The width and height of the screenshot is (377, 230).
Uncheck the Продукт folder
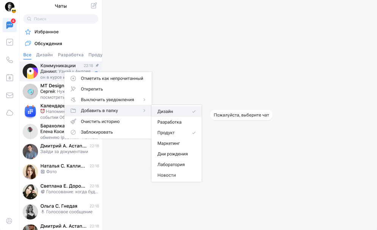pyautogui.click(x=176, y=133)
